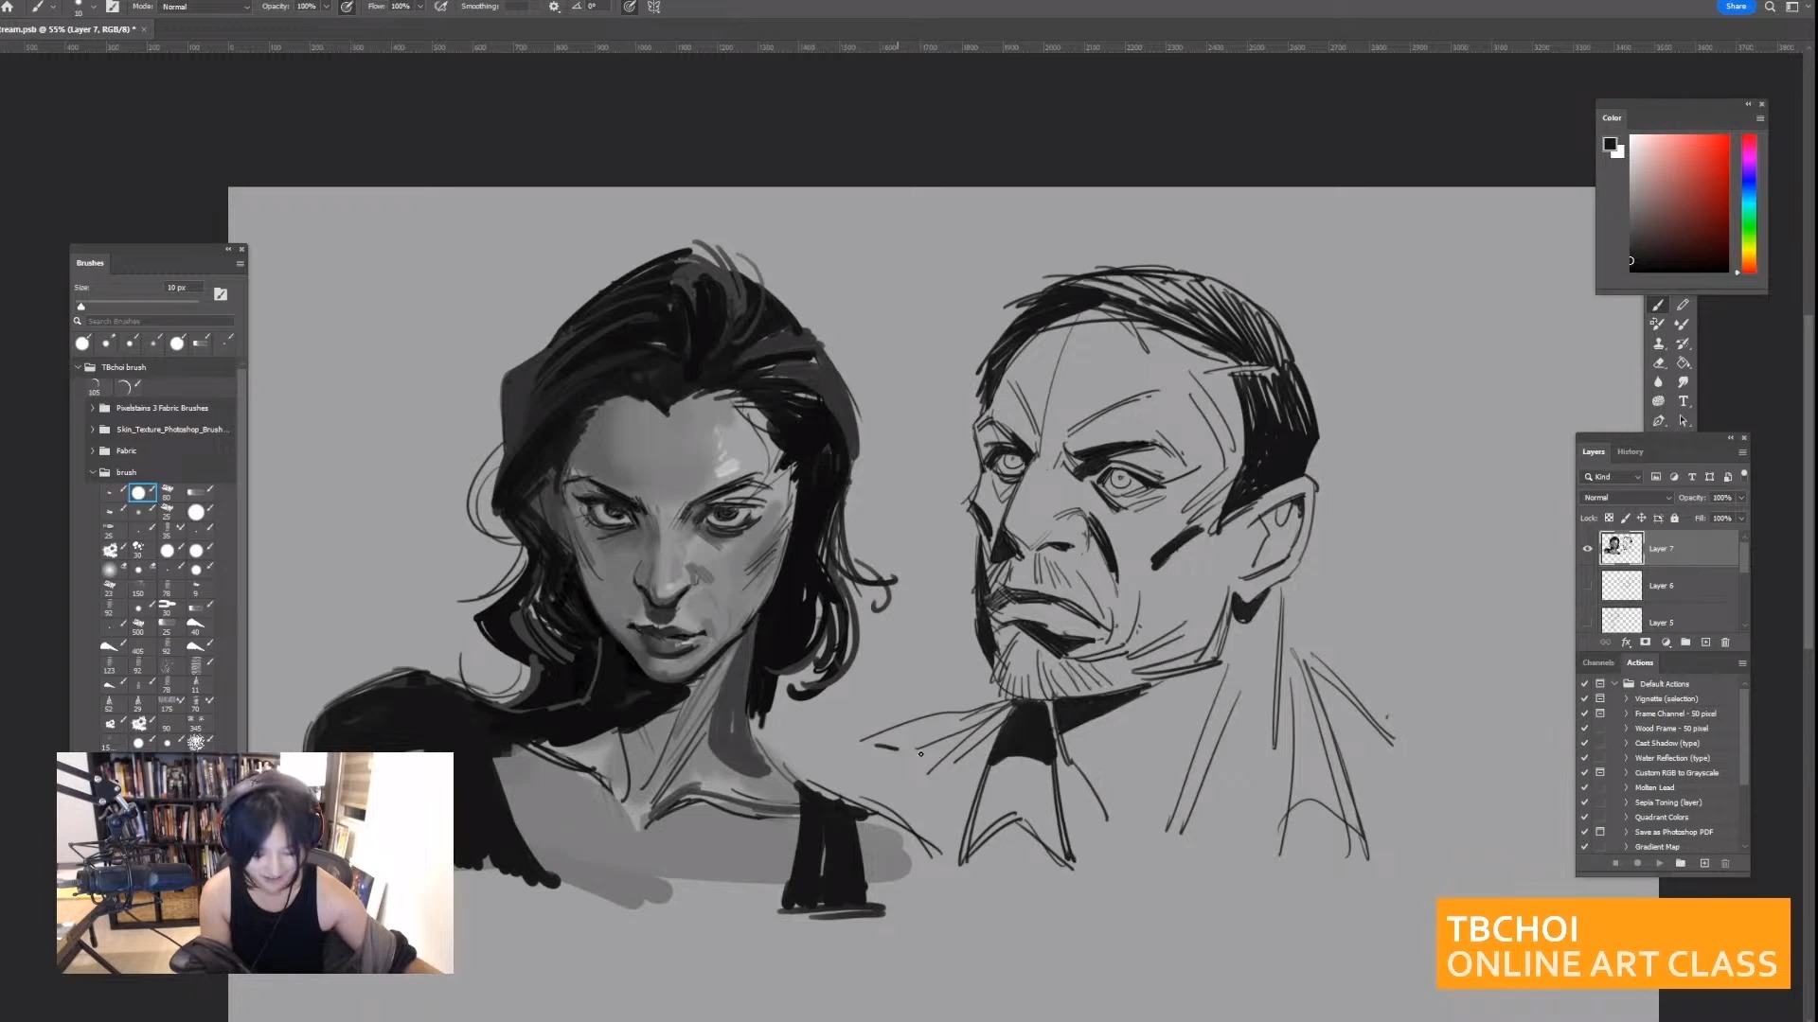Open layer blend mode Normal dropdown

pyautogui.click(x=1627, y=498)
